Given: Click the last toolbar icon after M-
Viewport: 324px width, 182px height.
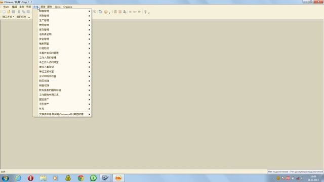Looking at the screenshot, I should 145,12.
